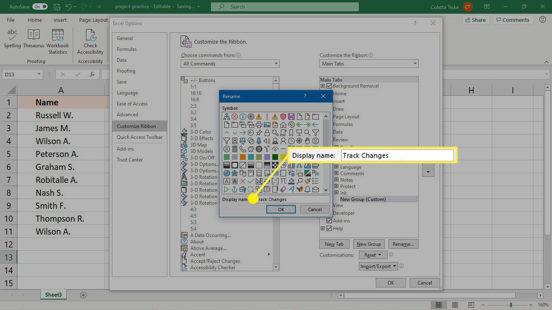
Task: Click OK in the Rename dialog
Action: pyautogui.click(x=281, y=209)
